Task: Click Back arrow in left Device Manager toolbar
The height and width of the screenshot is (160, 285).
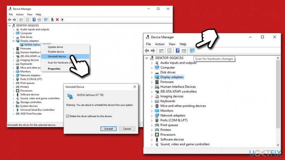Action: point(10,20)
